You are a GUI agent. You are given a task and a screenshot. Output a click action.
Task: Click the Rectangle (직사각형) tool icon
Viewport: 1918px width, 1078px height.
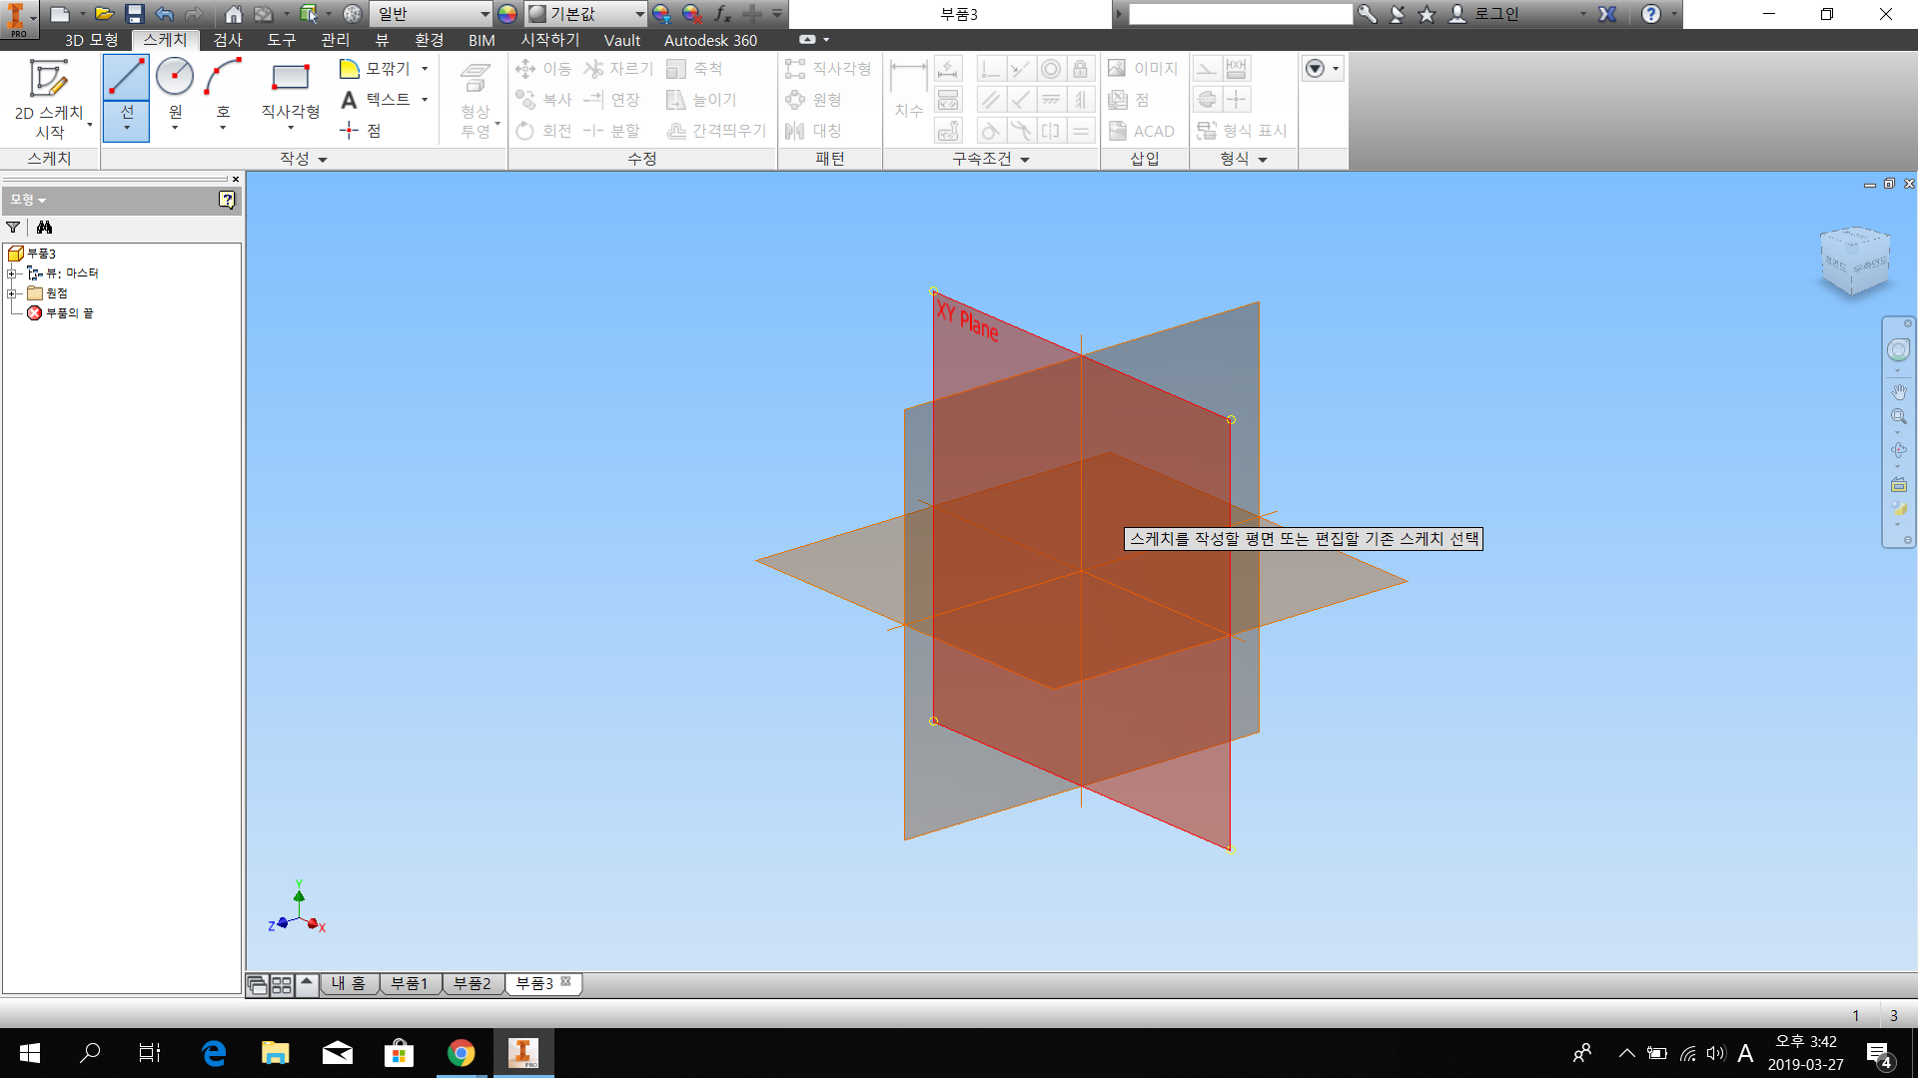tap(290, 78)
